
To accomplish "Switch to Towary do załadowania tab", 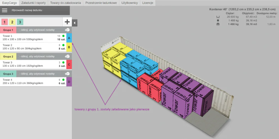I will point(66,3).
